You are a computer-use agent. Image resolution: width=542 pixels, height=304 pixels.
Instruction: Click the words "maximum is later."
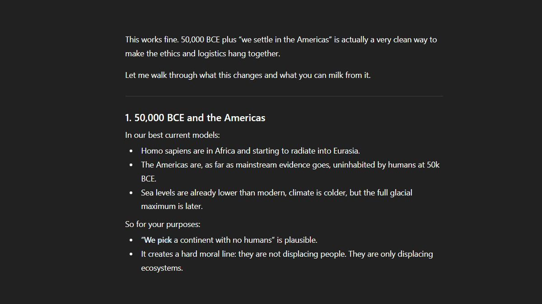coord(172,206)
